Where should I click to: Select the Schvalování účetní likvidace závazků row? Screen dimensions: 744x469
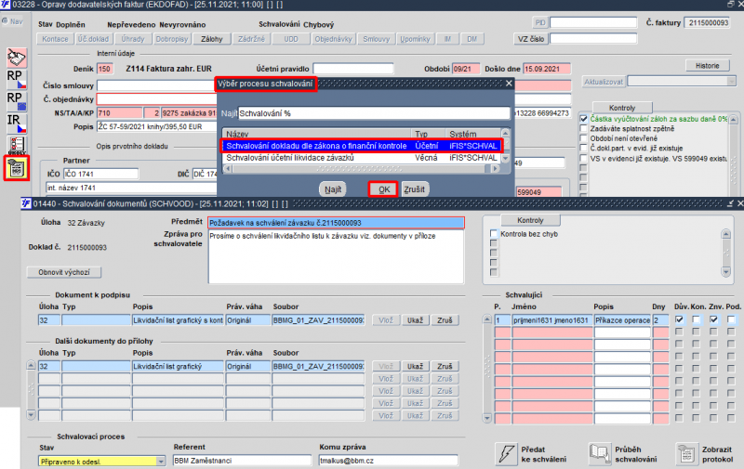click(x=362, y=158)
